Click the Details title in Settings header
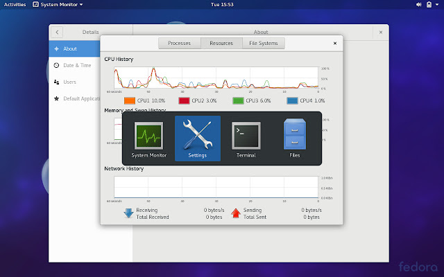 pos(91,33)
